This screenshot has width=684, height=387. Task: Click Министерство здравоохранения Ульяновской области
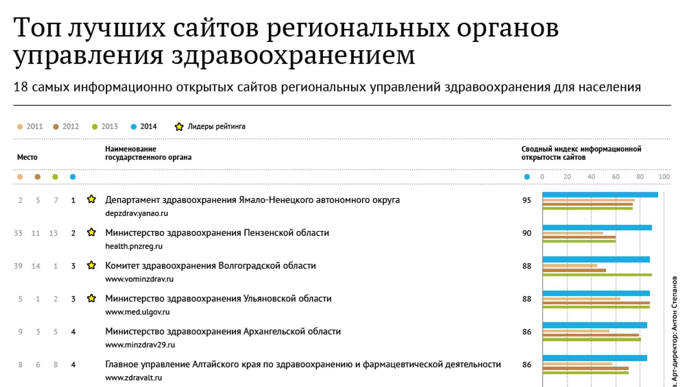tap(218, 299)
